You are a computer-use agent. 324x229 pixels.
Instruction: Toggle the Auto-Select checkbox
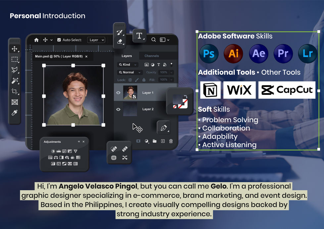tap(59, 40)
